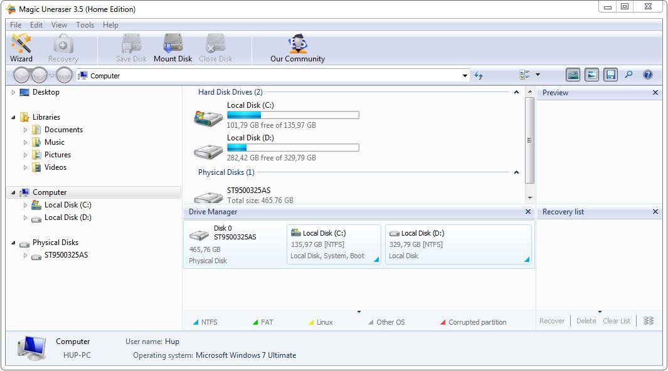
Task: Select Pictures in the Libraries tree
Action: tap(58, 155)
